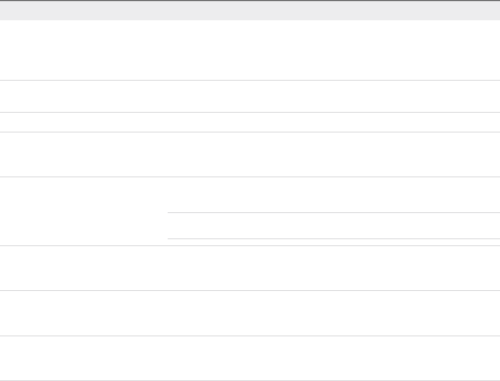The height and width of the screenshot is (381, 500).
Task: Click the divider line under the tallest first row
Action: click(x=250, y=81)
